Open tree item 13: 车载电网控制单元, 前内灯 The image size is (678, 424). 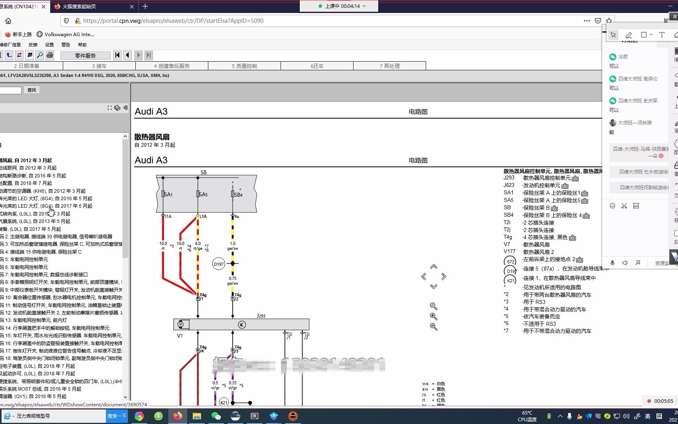[33, 320]
